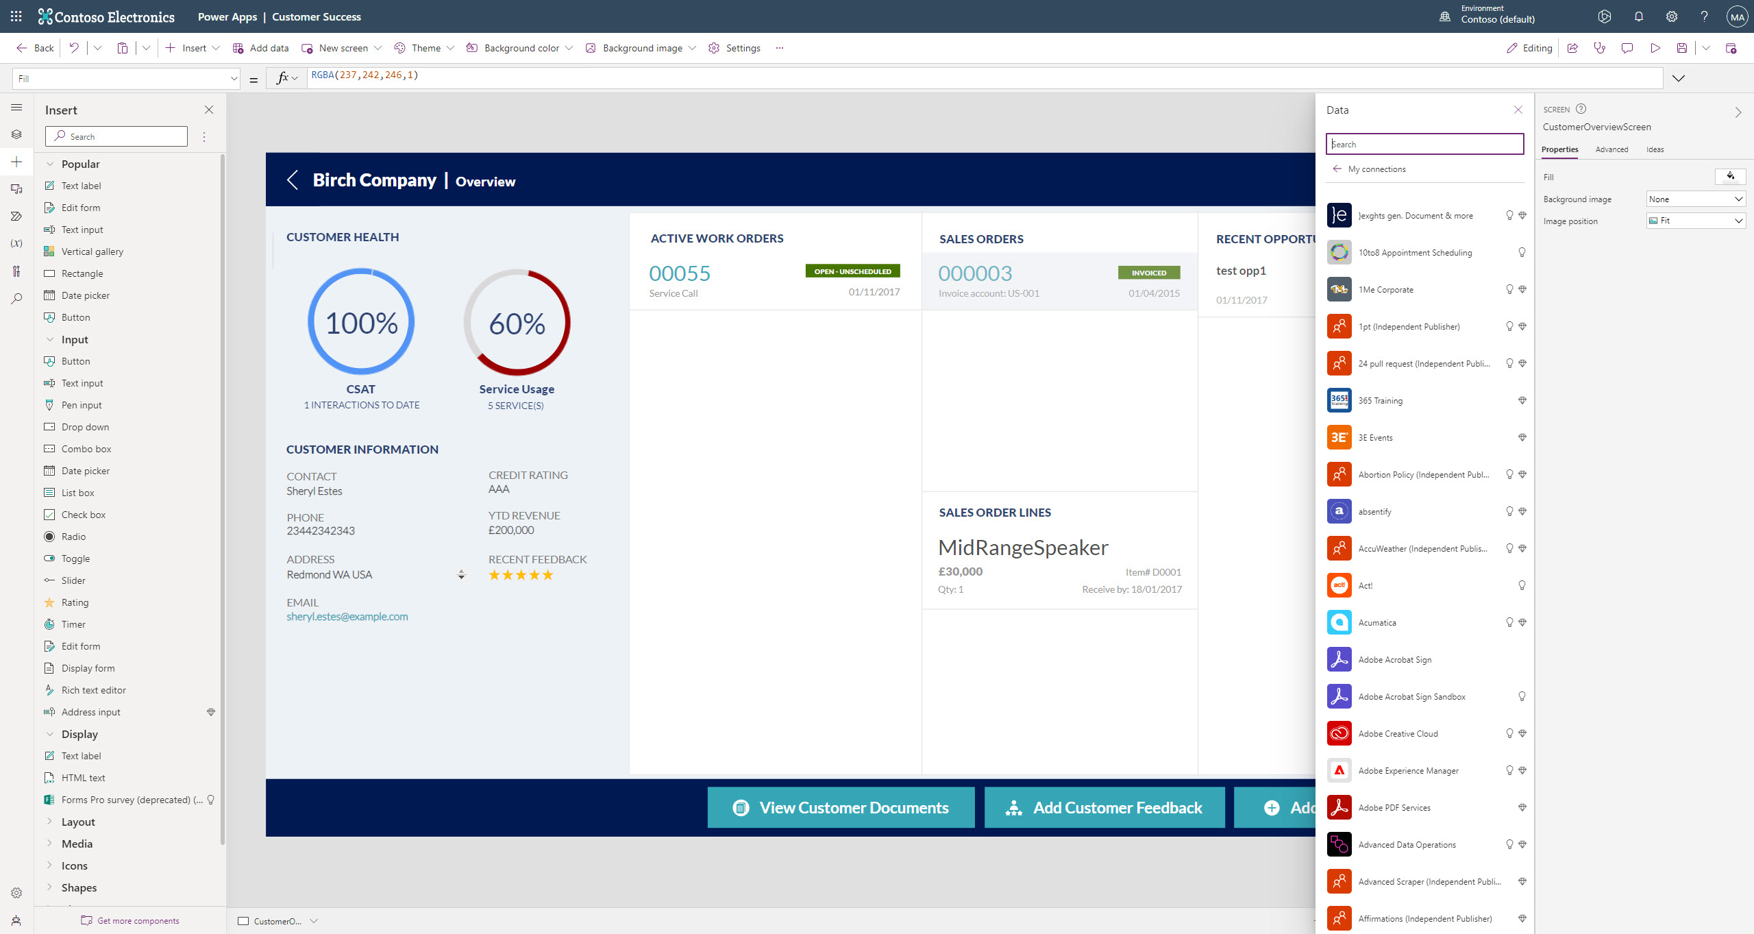Viewport: 1754px width, 934px height.
Task: Click the back chevron on Birch Company header
Action: click(293, 180)
